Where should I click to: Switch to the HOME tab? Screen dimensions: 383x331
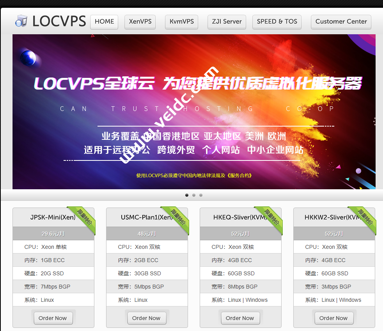tap(104, 22)
